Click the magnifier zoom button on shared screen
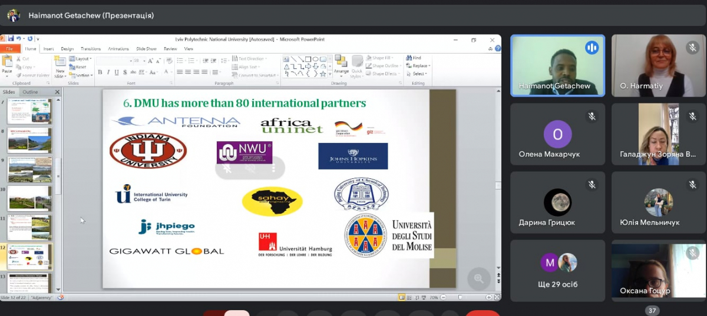This screenshot has height=316, width=707. tap(478, 278)
